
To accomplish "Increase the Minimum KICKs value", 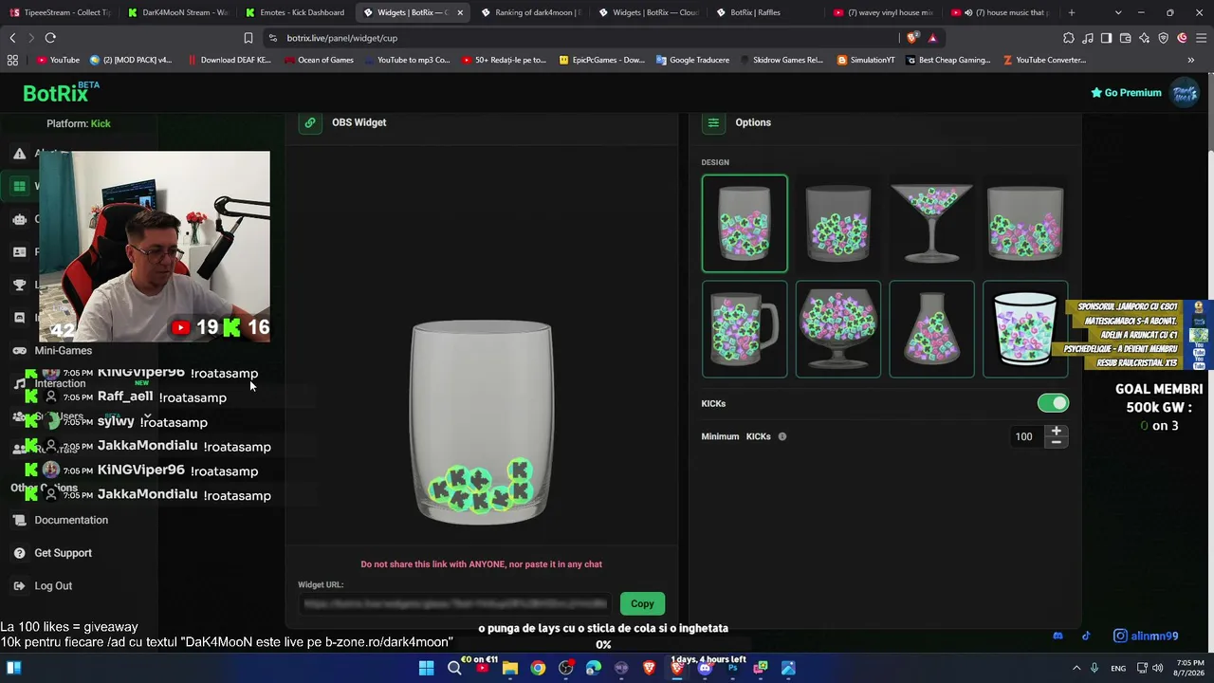I will coord(1056,432).
